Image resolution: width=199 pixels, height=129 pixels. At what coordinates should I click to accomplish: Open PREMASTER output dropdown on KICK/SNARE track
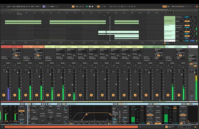(28, 58)
